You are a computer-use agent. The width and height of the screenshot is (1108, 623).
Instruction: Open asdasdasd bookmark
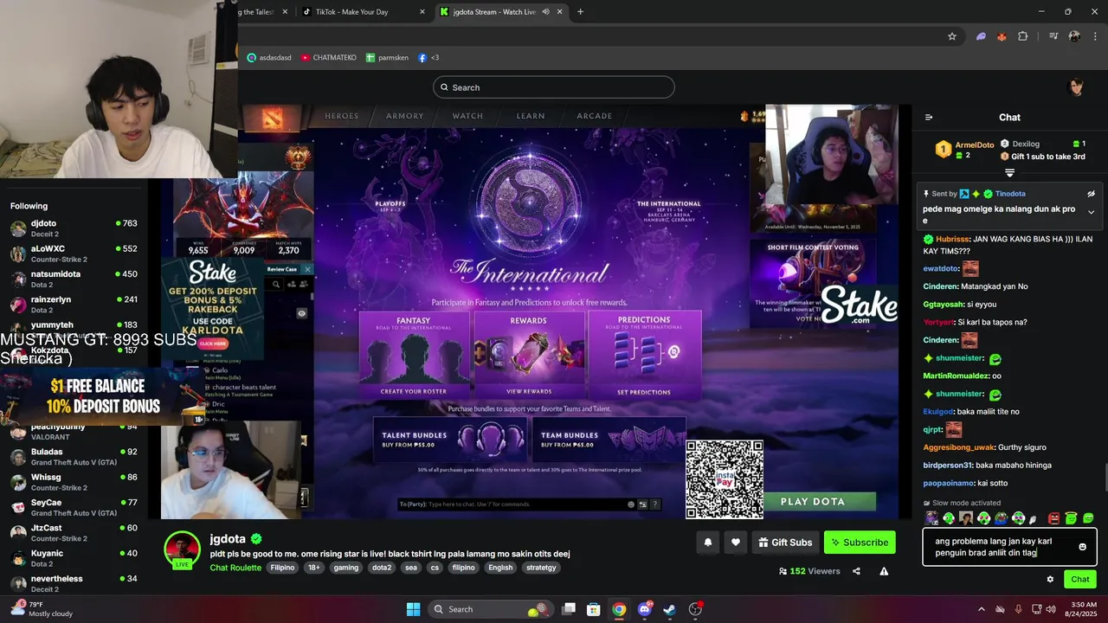coord(269,58)
